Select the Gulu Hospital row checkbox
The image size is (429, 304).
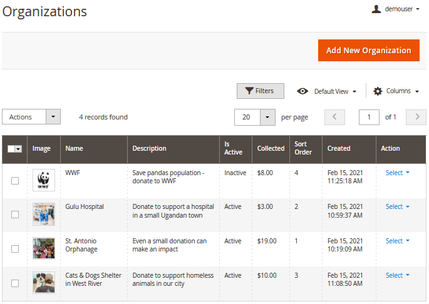[x=15, y=215]
